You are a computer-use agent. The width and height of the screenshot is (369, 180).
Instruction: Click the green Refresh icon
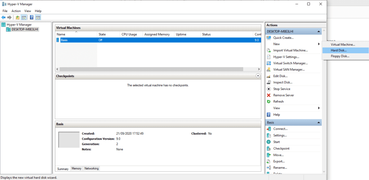tap(269, 102)
